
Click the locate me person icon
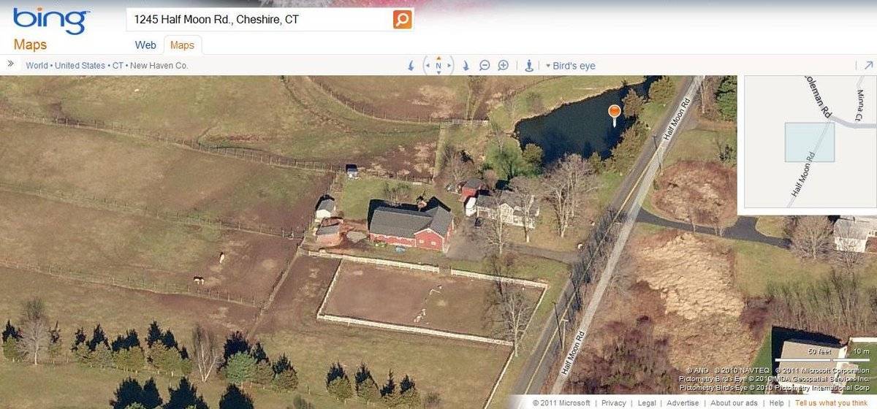click(x=529, y=66)
